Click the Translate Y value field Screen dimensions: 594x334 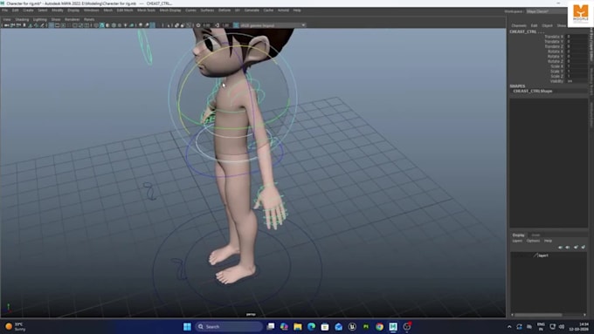pos(577,41)
